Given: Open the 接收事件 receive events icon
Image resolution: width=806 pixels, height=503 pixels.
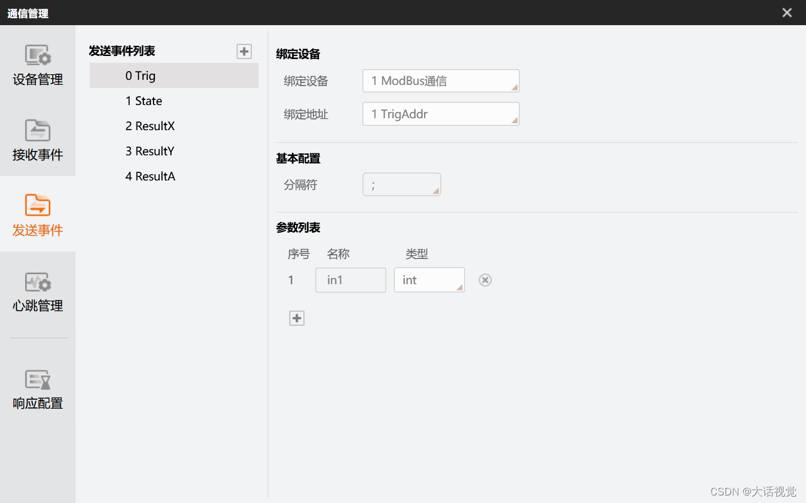Looking at the screenshot, I should [38, 130].
